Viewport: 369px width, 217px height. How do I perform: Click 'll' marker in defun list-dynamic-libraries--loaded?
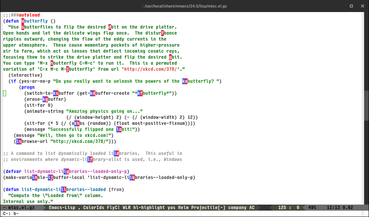point(64,190)
